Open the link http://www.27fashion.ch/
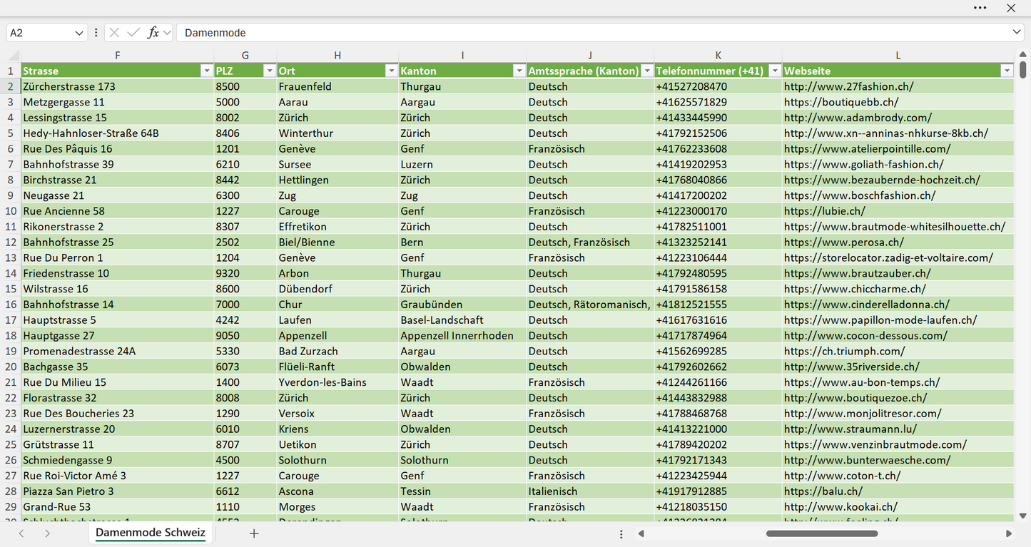Screen dimensions: 1031x547 [x=848, y=86]
